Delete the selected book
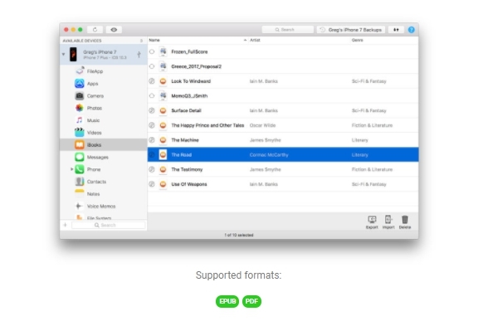This screenshot has height=321, width=483. click(405, 222)
